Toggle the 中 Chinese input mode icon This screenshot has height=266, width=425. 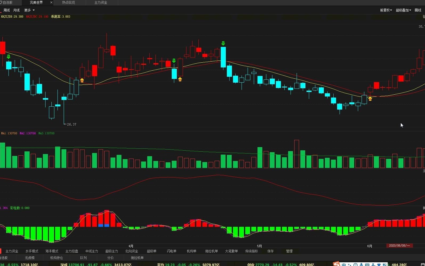point(344,265)
